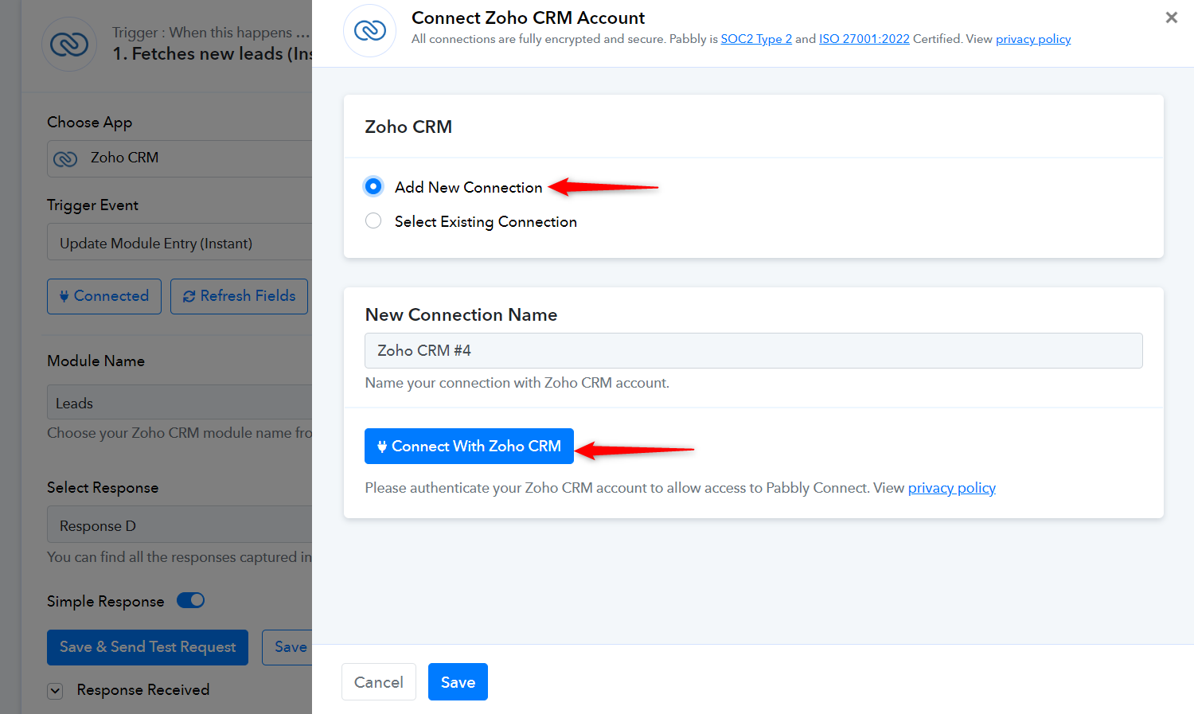Select Add New Connection radio option
Screen dimensions: 1194x714
pyautogui.click(x=373, y=186)
